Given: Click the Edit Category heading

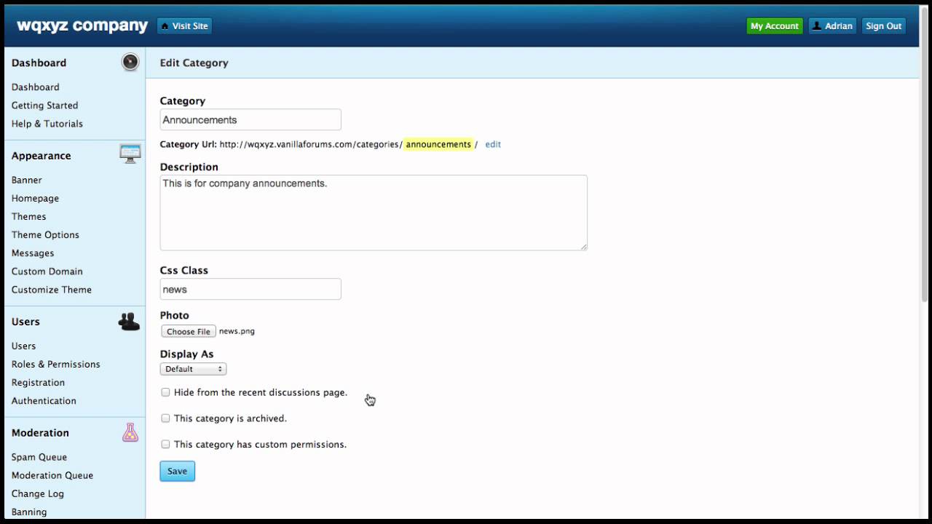Looking at the screenshot, I should click(194, 63).
